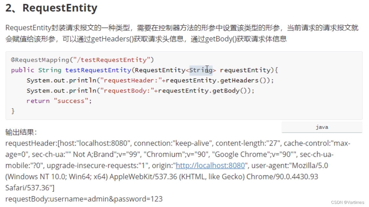Screen dimensions: 369x207
Task: Click the testRequestEntity method name
Action: [98, 70]
